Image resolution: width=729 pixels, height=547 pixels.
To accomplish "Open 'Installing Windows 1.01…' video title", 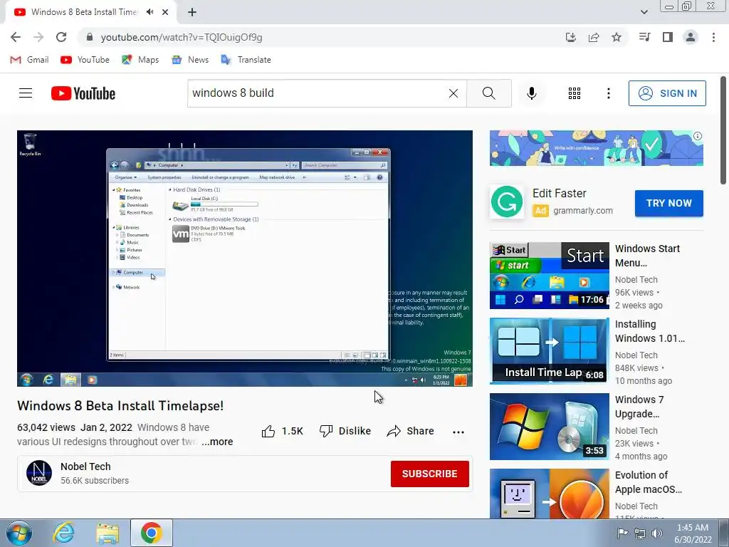I will [x=649, y=331].
